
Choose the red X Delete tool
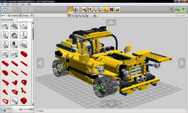pyautogui.click(x=112, y=10)
